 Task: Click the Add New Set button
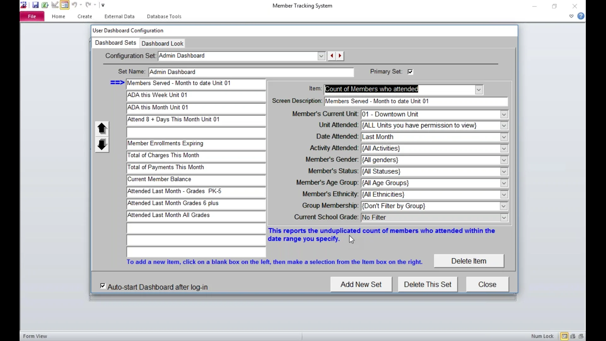pos(361,284)
